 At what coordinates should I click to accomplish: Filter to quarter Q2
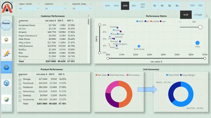[162, 6]
